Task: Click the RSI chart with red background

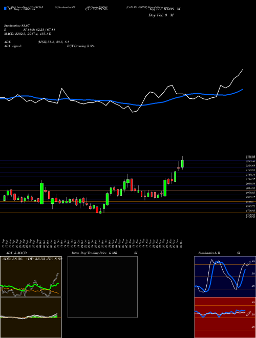Action: [x=225, y=318]
